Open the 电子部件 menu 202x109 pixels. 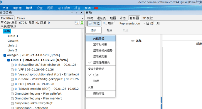coord(64,8)
